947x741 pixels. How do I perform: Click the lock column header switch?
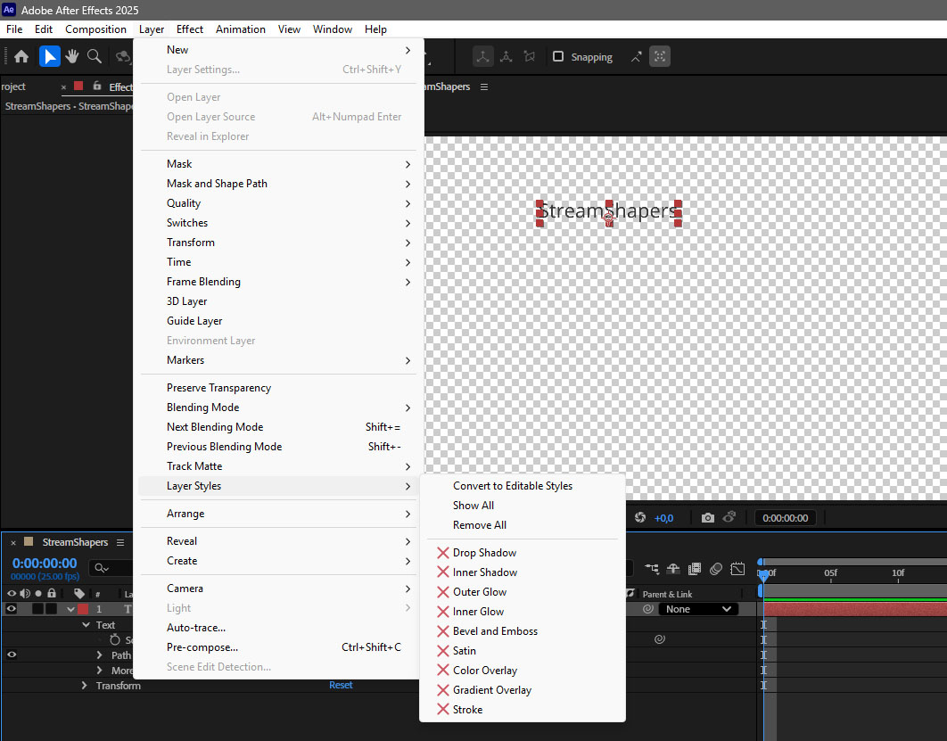click(52, 594)
